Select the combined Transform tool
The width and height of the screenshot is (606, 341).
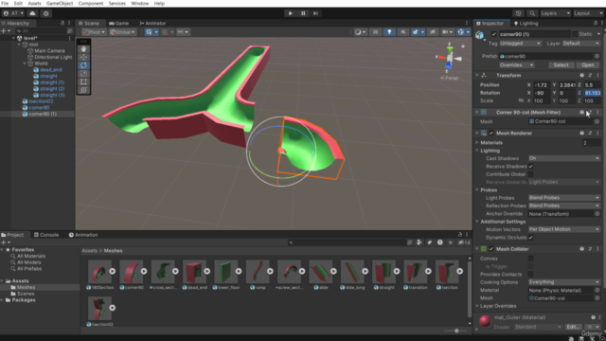(x=83, y=90)
